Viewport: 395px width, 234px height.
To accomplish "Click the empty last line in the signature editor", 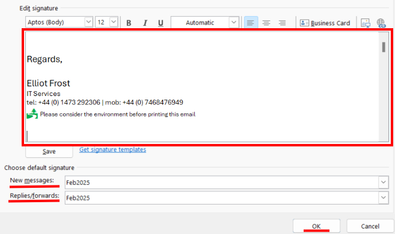I will point(201,136).
